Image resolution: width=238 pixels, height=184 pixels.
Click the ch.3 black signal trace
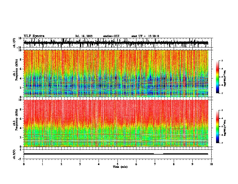pyautogui.click(x=116, y=154)
